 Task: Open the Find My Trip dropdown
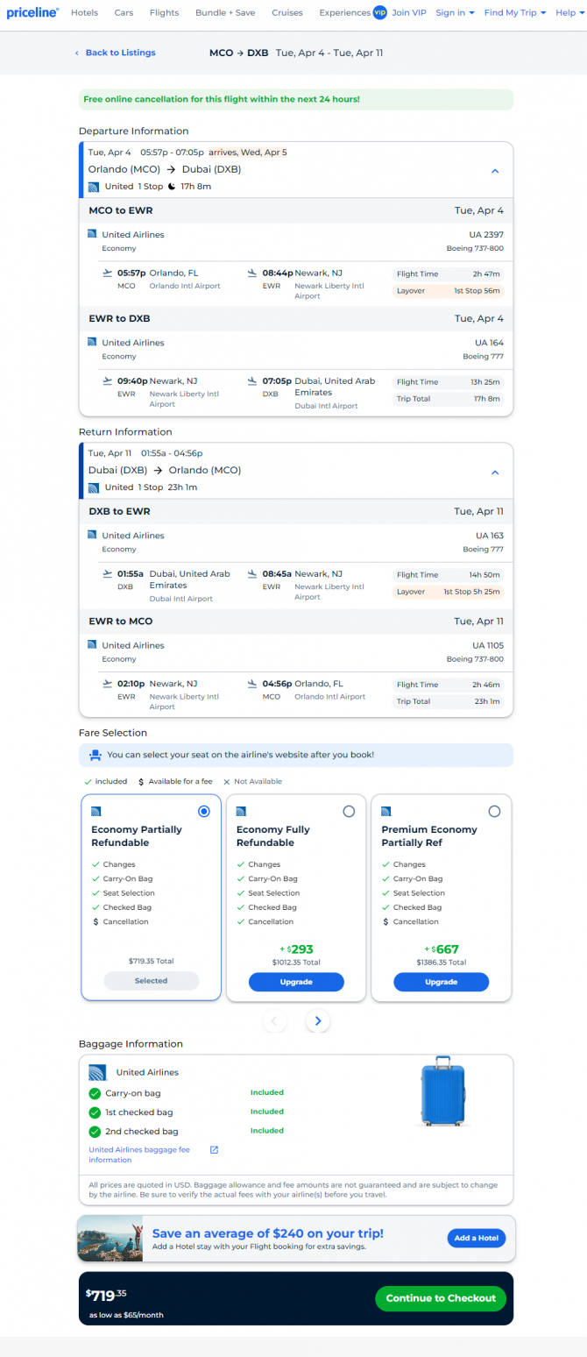click(515, 13)
